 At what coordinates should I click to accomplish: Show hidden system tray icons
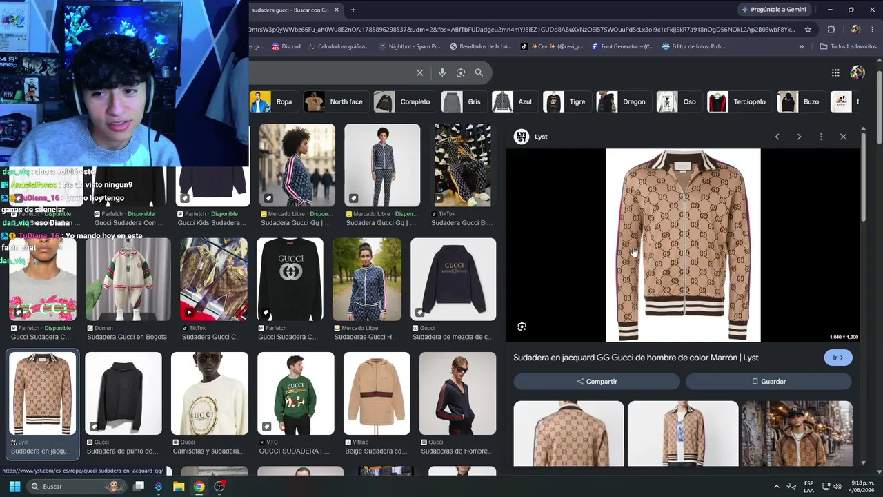[777, 487]
